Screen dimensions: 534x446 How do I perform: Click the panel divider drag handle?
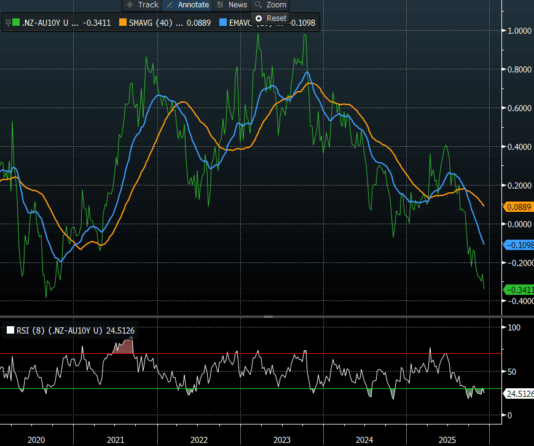[268, 316]
